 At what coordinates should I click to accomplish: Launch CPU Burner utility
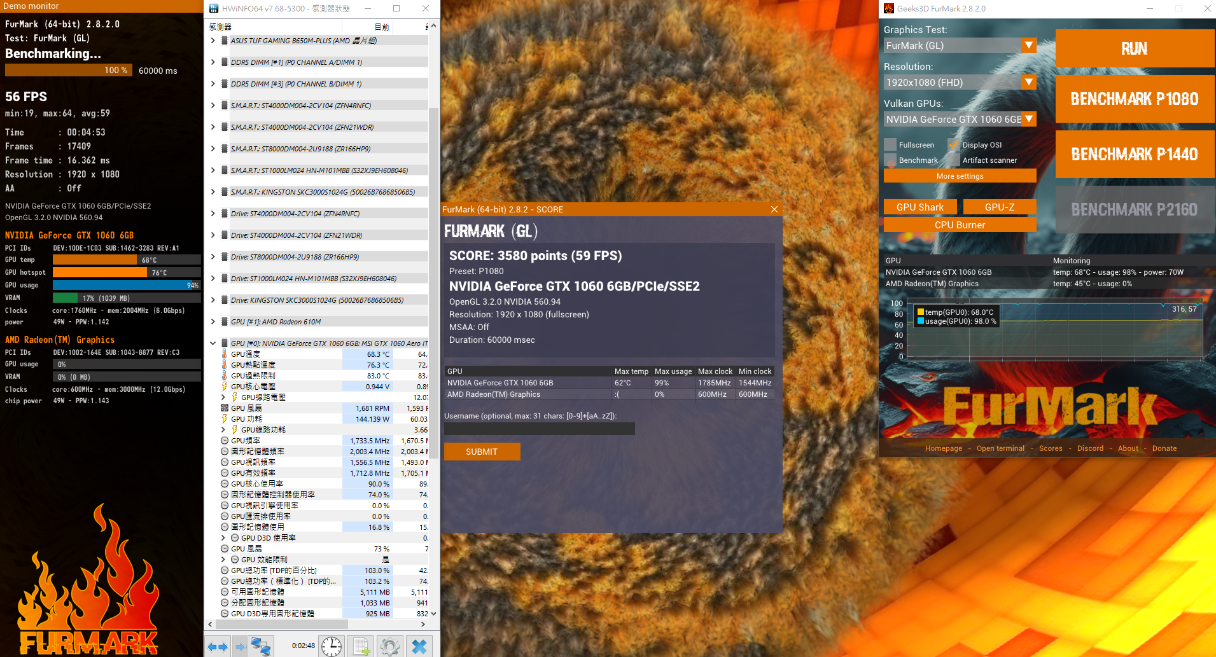tap(960, 225)
